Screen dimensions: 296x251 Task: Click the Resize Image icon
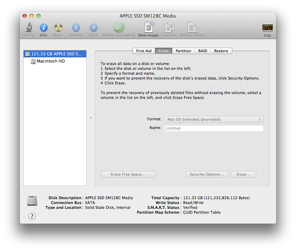(x=192, y=27)
